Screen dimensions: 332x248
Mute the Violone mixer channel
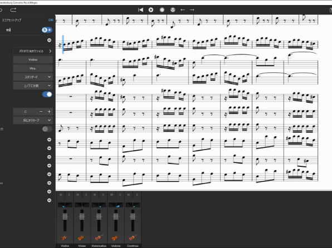[111, 195]
